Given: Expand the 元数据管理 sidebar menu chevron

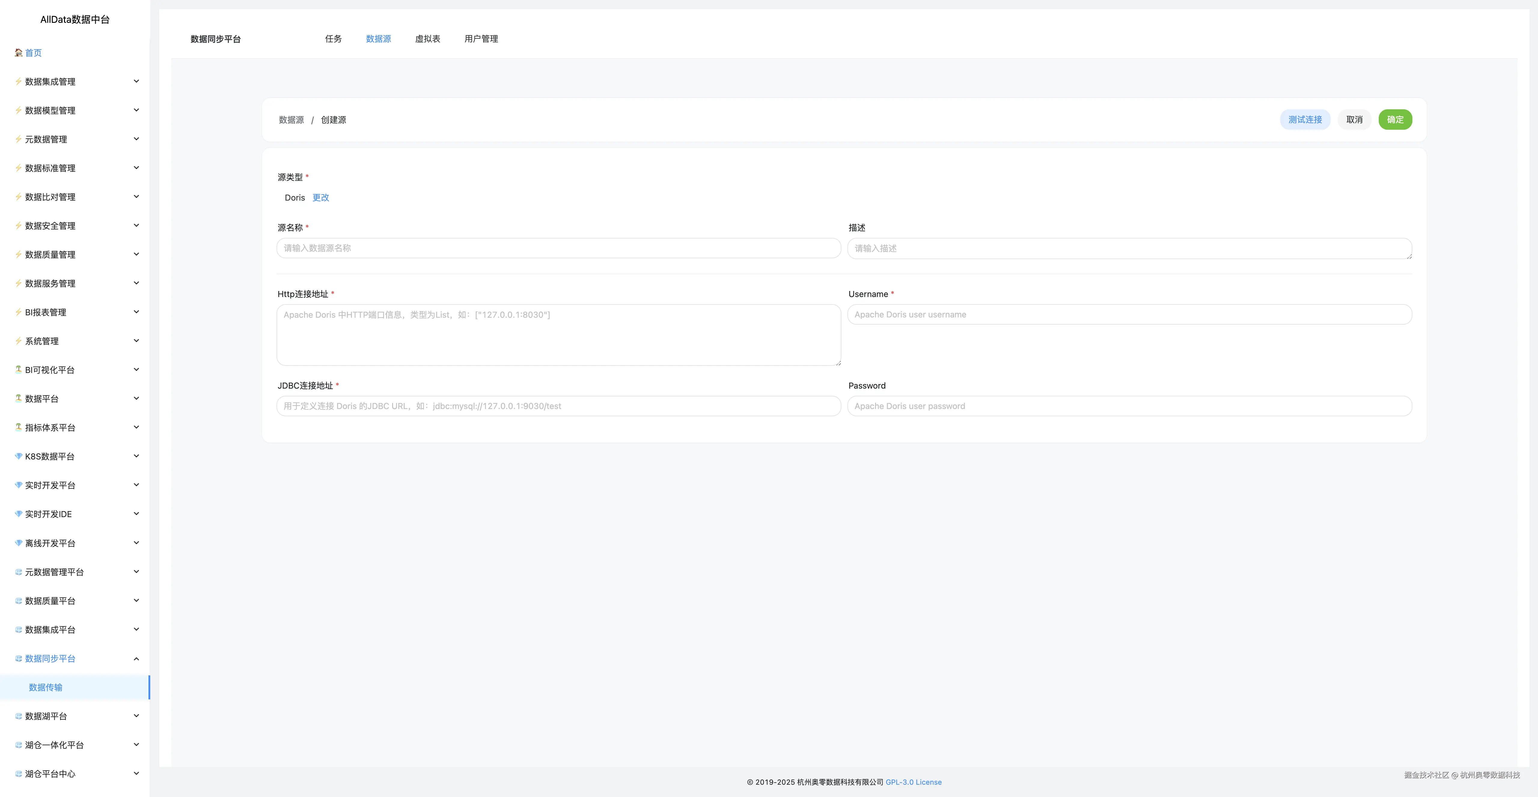Looking at the screenshot, I should 136,139.
